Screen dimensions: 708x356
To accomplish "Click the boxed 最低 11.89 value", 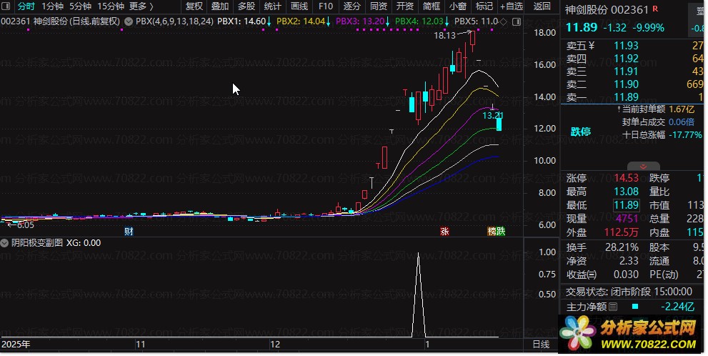I will [x=627, y=205].
